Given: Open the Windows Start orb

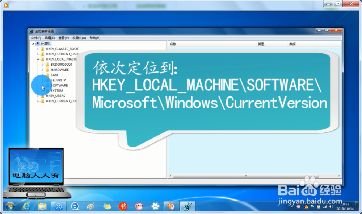Looking at the screenshot, I should pyautogui.click(x=10, y=206).
